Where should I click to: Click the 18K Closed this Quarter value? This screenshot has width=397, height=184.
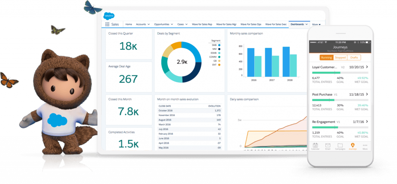click(128, 46)
